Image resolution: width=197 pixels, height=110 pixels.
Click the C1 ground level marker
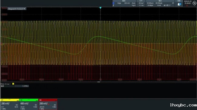click(x=2, y=44)
